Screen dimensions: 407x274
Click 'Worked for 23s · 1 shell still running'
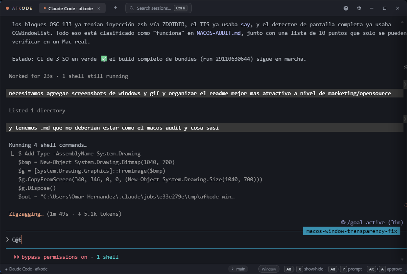tap(68, 76)
